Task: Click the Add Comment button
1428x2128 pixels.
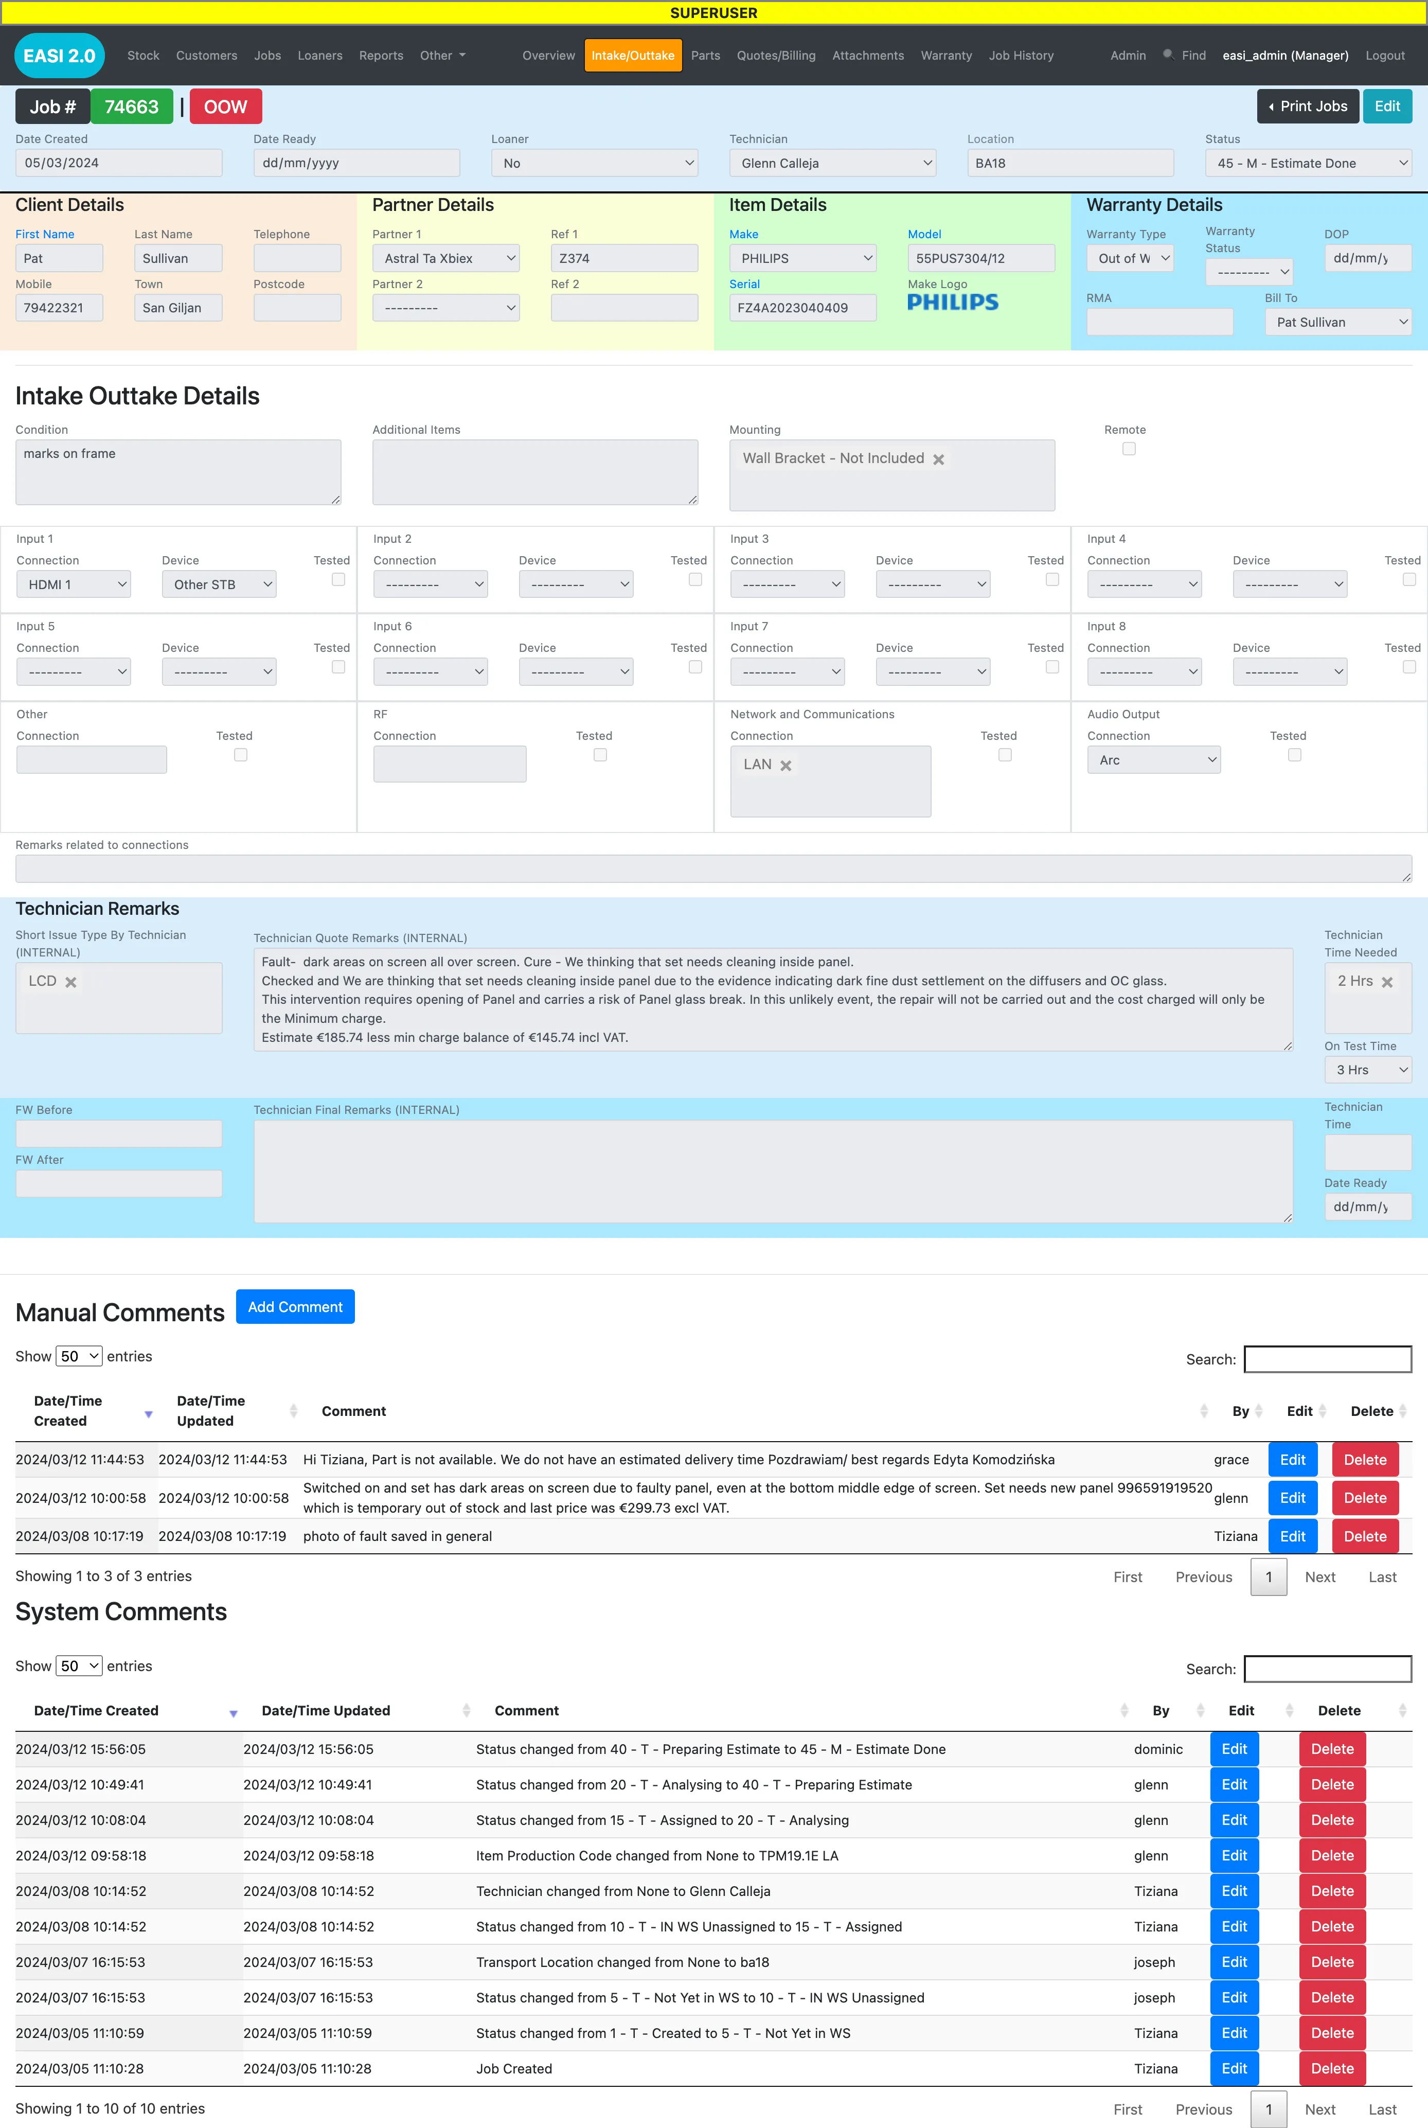Action: click(x=295, y=1306)
